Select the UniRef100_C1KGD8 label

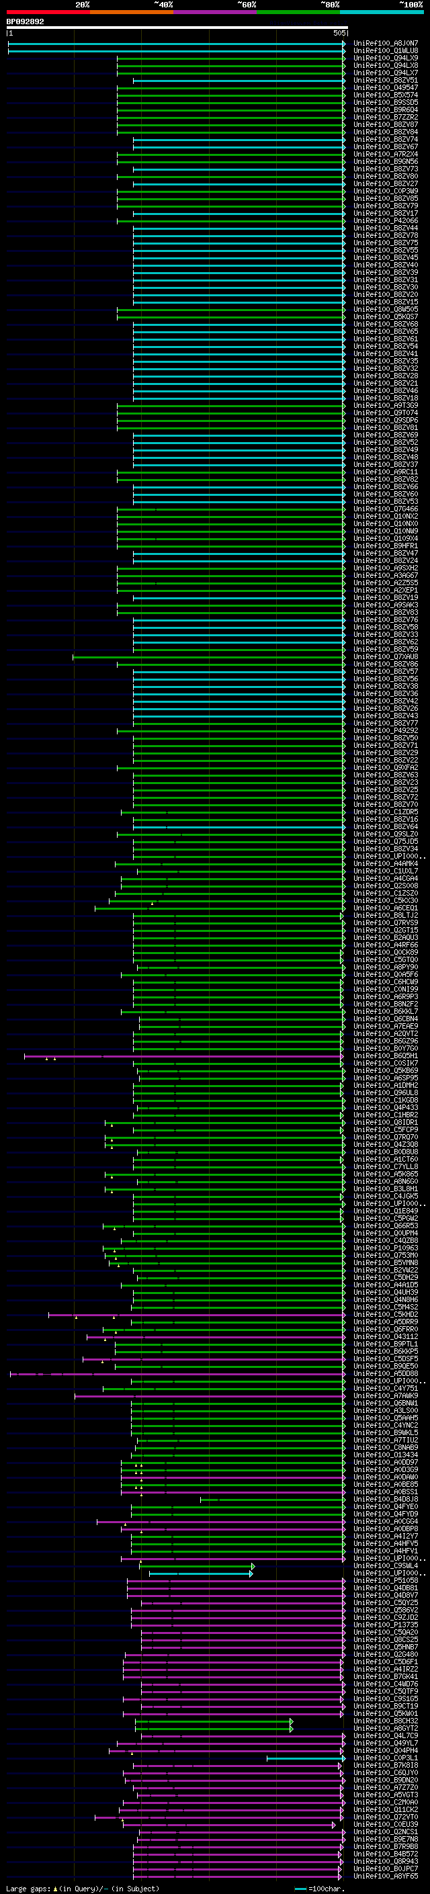pos(386,1101)
